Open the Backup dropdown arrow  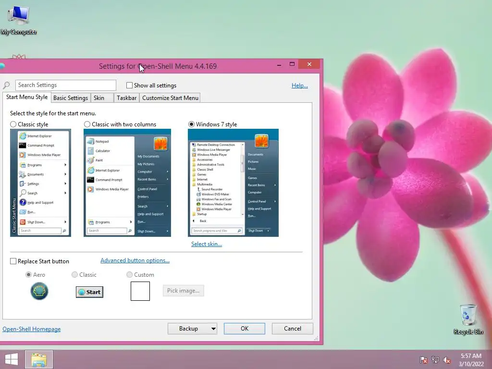click(213, 329)
